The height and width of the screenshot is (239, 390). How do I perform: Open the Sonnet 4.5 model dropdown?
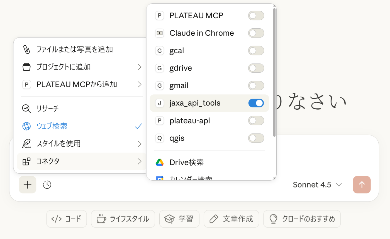click(x=317, y=185)
